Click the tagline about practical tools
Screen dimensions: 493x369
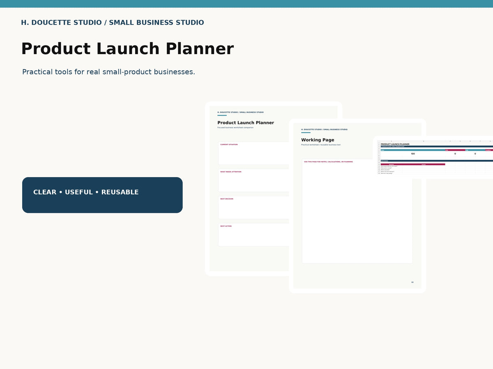tap(108, 72)
